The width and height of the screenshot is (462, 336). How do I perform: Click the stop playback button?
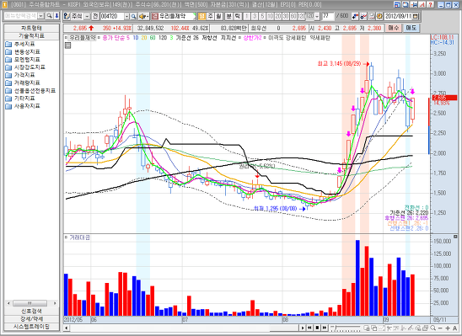tap(317, 328)
